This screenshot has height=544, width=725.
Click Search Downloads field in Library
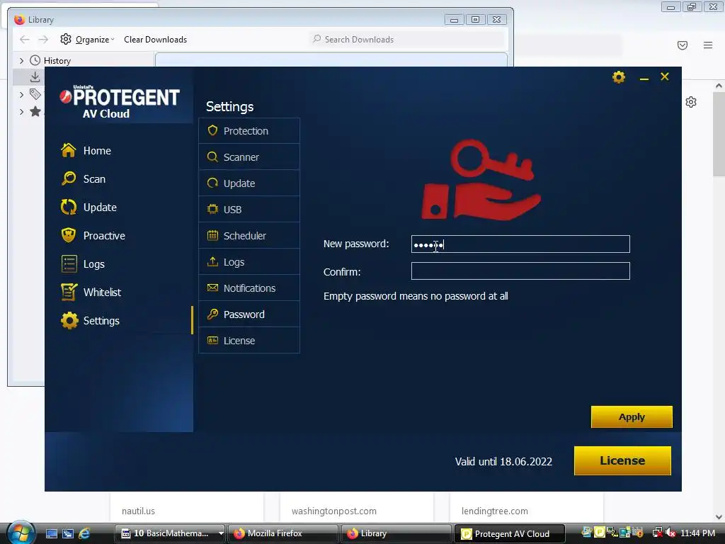tap(407, 40)
